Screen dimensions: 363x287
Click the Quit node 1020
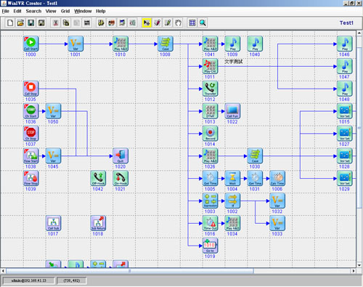click(121, 156)
